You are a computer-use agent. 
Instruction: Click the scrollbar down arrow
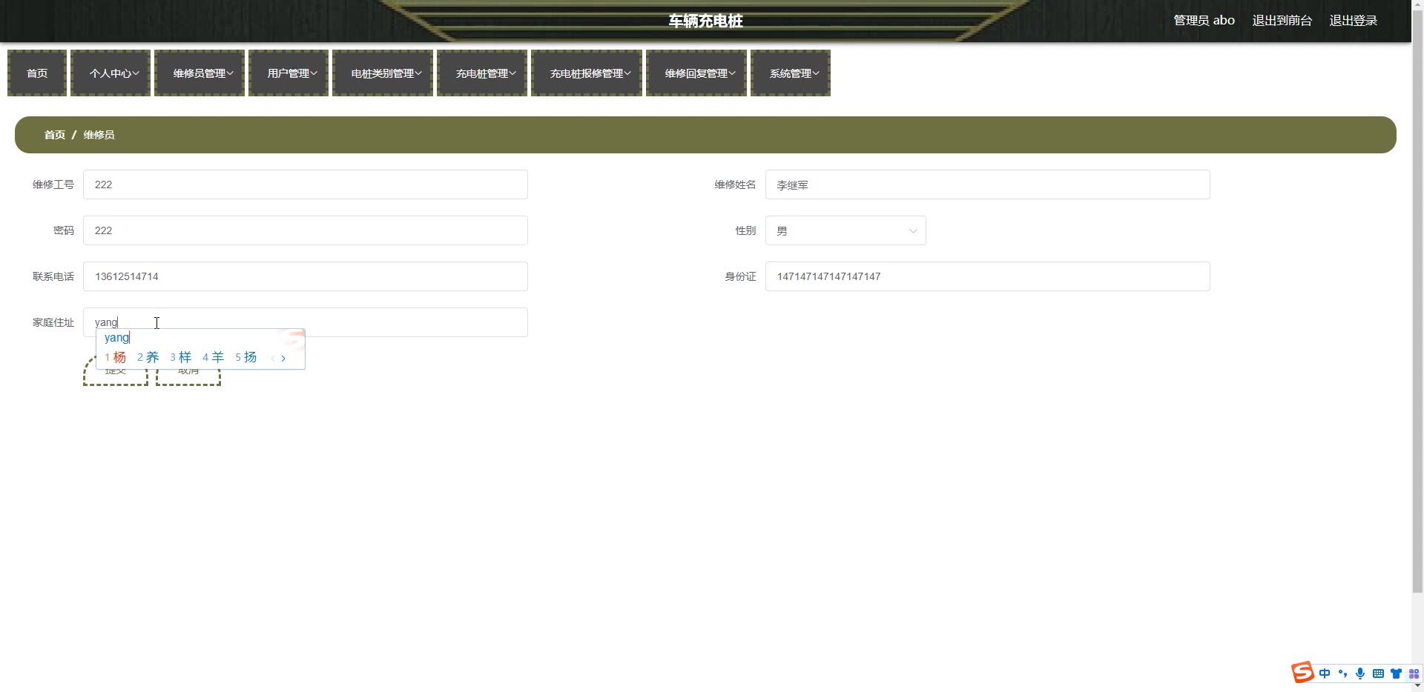pos(1417,686)
